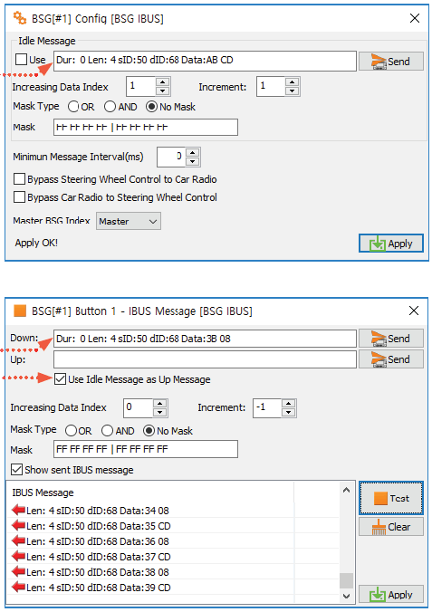Decrease the Increment value in Button 1 dialog
The image size is (432, 612).
click(x=288, y=413)
